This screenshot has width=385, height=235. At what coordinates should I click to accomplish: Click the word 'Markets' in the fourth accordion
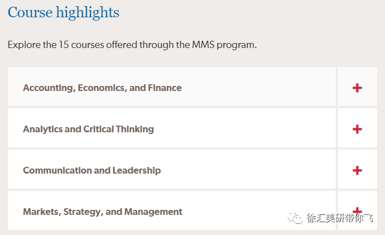42,212
